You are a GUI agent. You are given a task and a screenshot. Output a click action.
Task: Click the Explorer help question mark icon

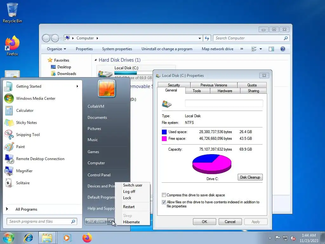point(283,49)
